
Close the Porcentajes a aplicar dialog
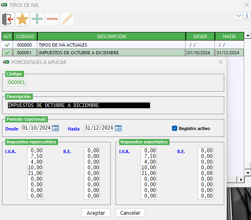point(221,62)
